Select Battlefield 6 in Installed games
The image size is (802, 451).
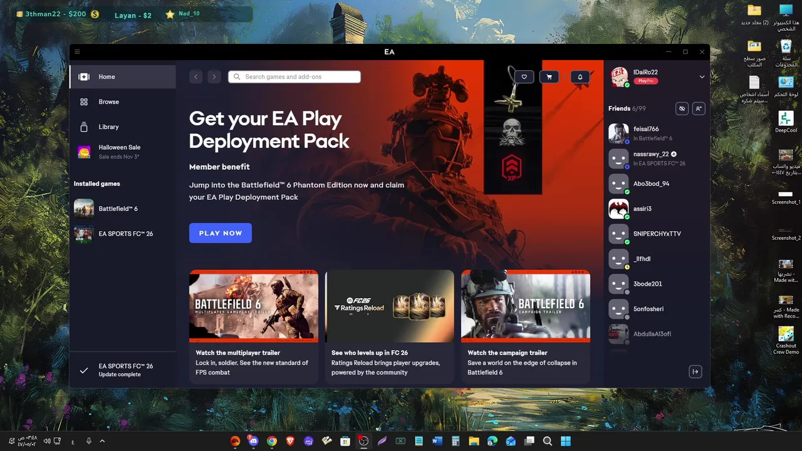coord(123,209)
